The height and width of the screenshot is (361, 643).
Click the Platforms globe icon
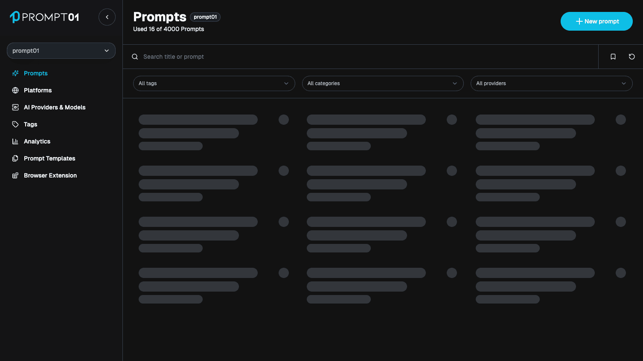tap(15, 90)
